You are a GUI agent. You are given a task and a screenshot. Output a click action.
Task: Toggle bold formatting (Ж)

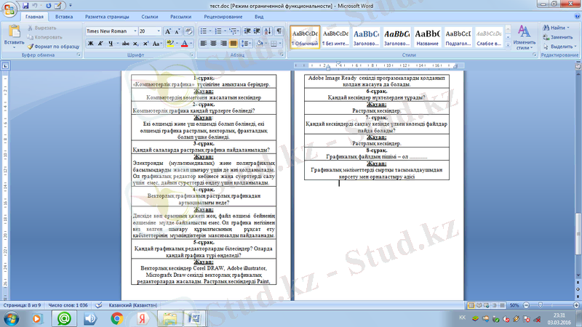tap(90, 44)
